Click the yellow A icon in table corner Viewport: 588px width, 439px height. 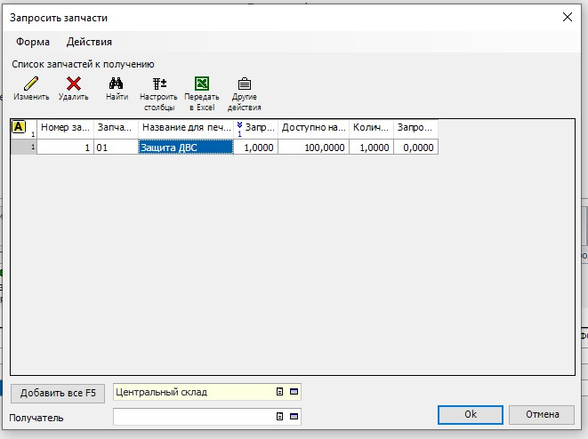tap(19, 127)
